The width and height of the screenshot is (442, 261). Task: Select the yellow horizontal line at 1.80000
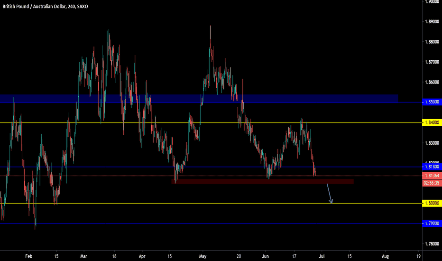211,203
